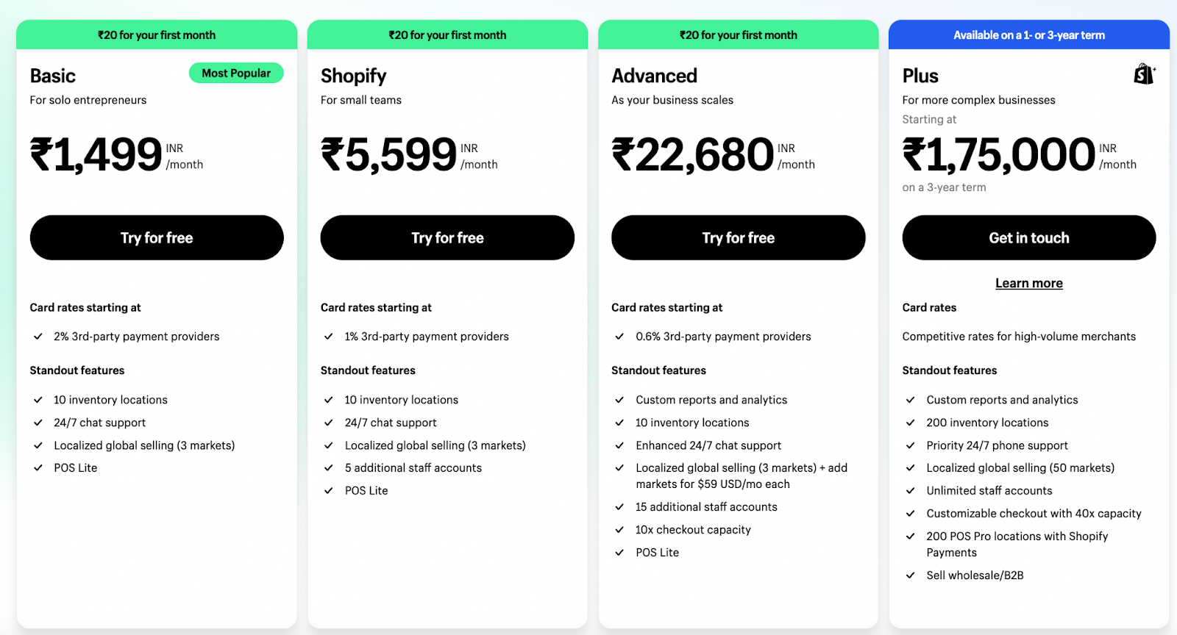Click checkmark beside Unlimited staff accounts
This screenshot has width=1177, height=635.
tap(911, 491)
